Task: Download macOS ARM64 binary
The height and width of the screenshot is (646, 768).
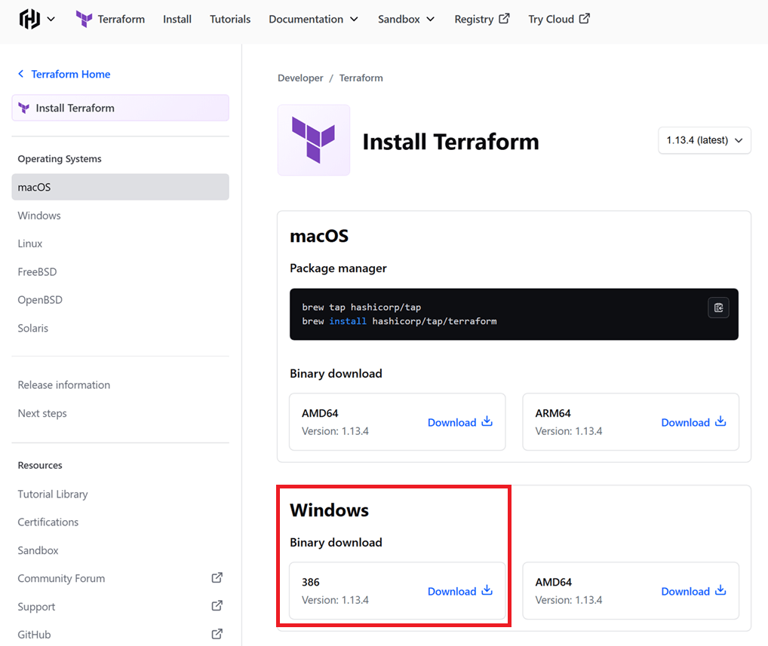Action: click(693, 422)
